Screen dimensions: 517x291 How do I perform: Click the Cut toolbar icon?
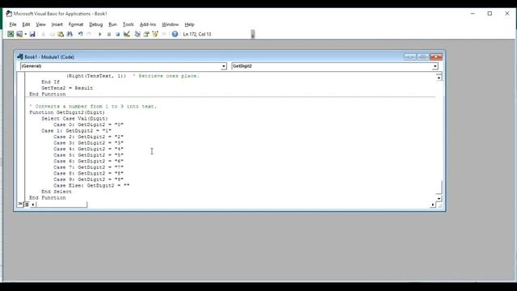pos(43,34)
